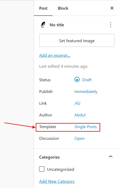The image size is (118, 188).
Task: Close the settings sidebar
Action: click(112, 8)
